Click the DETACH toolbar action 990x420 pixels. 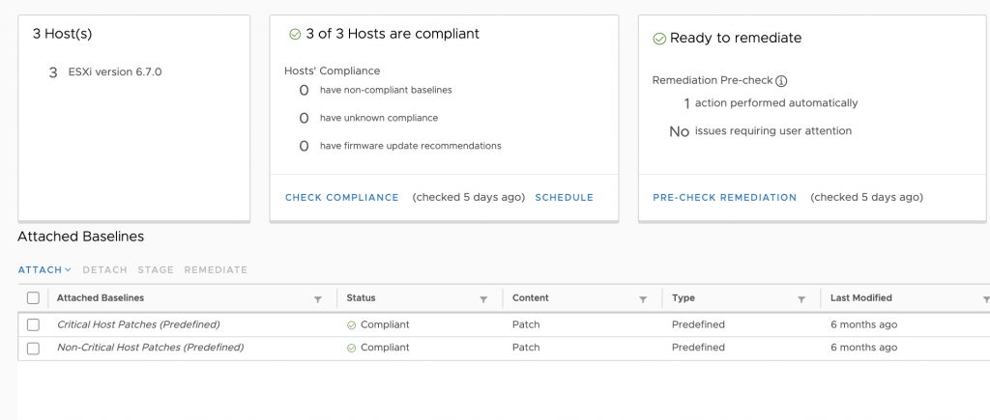(104, 270)
